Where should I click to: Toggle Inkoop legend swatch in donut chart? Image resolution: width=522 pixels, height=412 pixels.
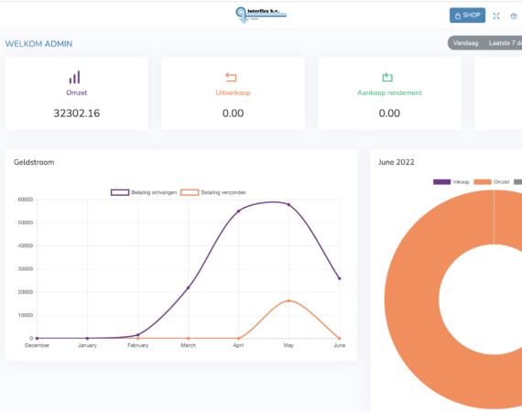[441, 181]
